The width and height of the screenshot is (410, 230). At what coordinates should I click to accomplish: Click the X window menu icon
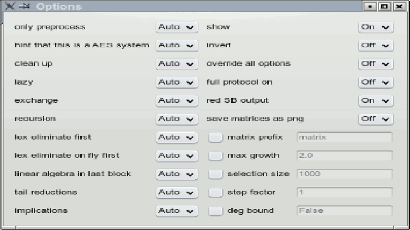click(x=10, y=6)
